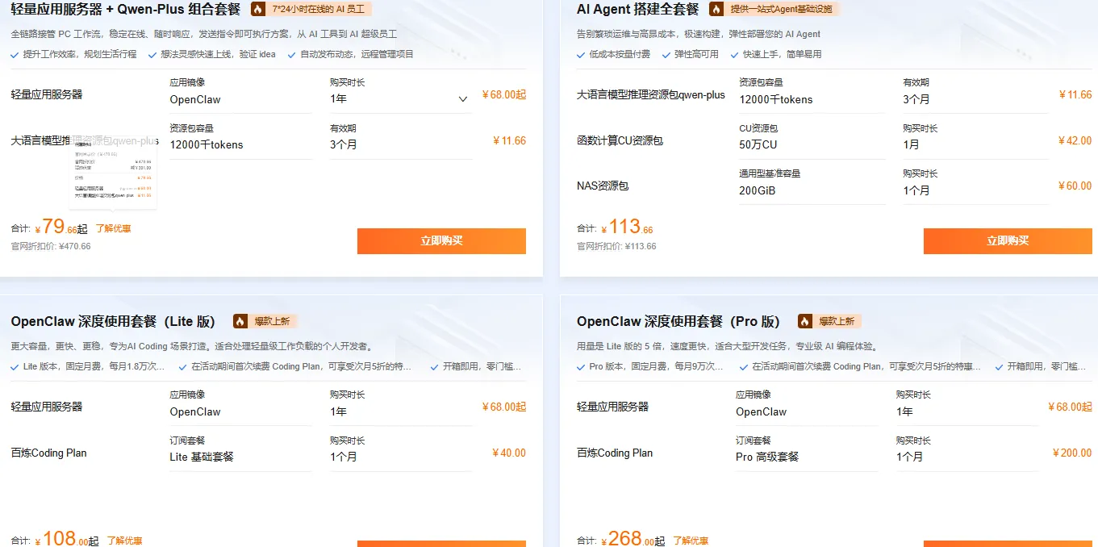Click the checkmark icon before 开箱即用 on the Pro card
1098x547 pixels.
click(x=997, y=365)
